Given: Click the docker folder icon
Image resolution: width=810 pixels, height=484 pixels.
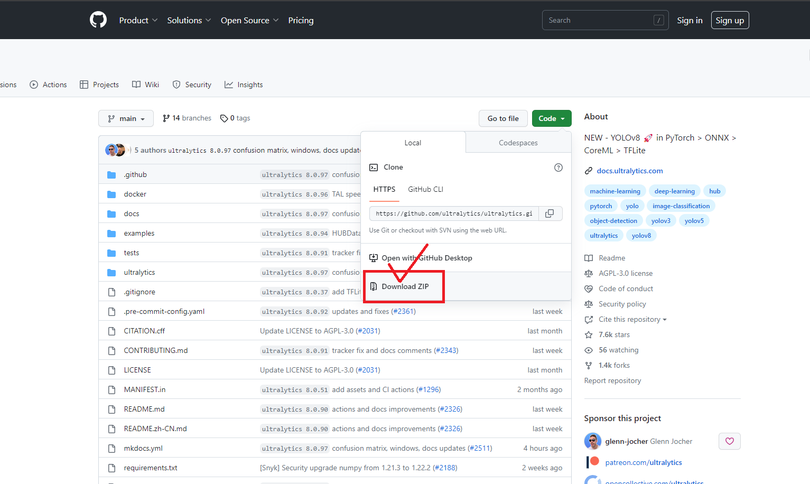Looking at the screenshot, I should click(x=111, y=194).
